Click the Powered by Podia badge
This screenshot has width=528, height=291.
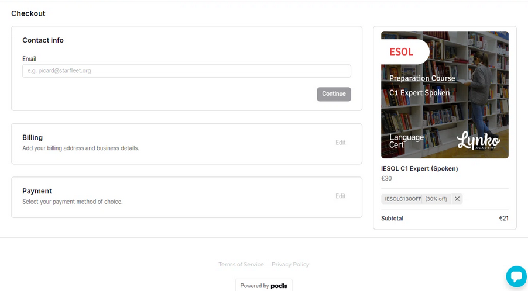pyautogui.click(x=263, y=286)
